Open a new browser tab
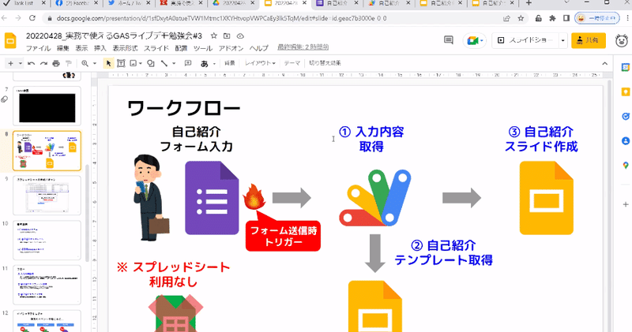Viewport: 632px width, 332px height. coord(529,3)
